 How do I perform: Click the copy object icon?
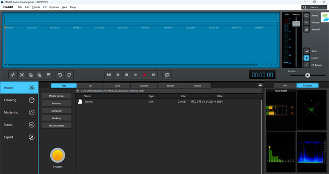click(30, 75)
